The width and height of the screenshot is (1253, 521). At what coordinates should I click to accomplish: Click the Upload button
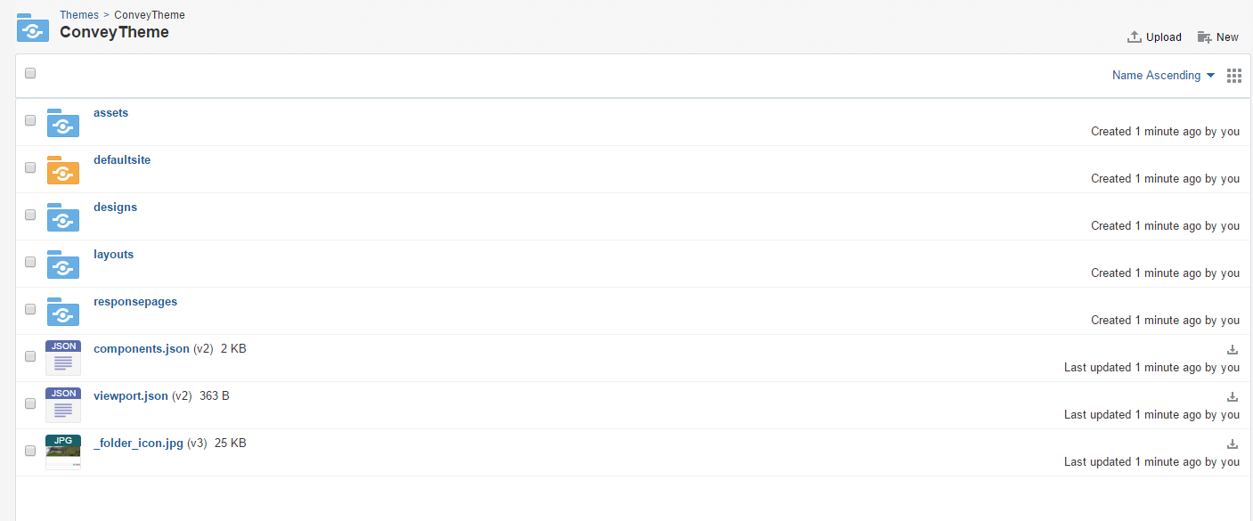1154,37
